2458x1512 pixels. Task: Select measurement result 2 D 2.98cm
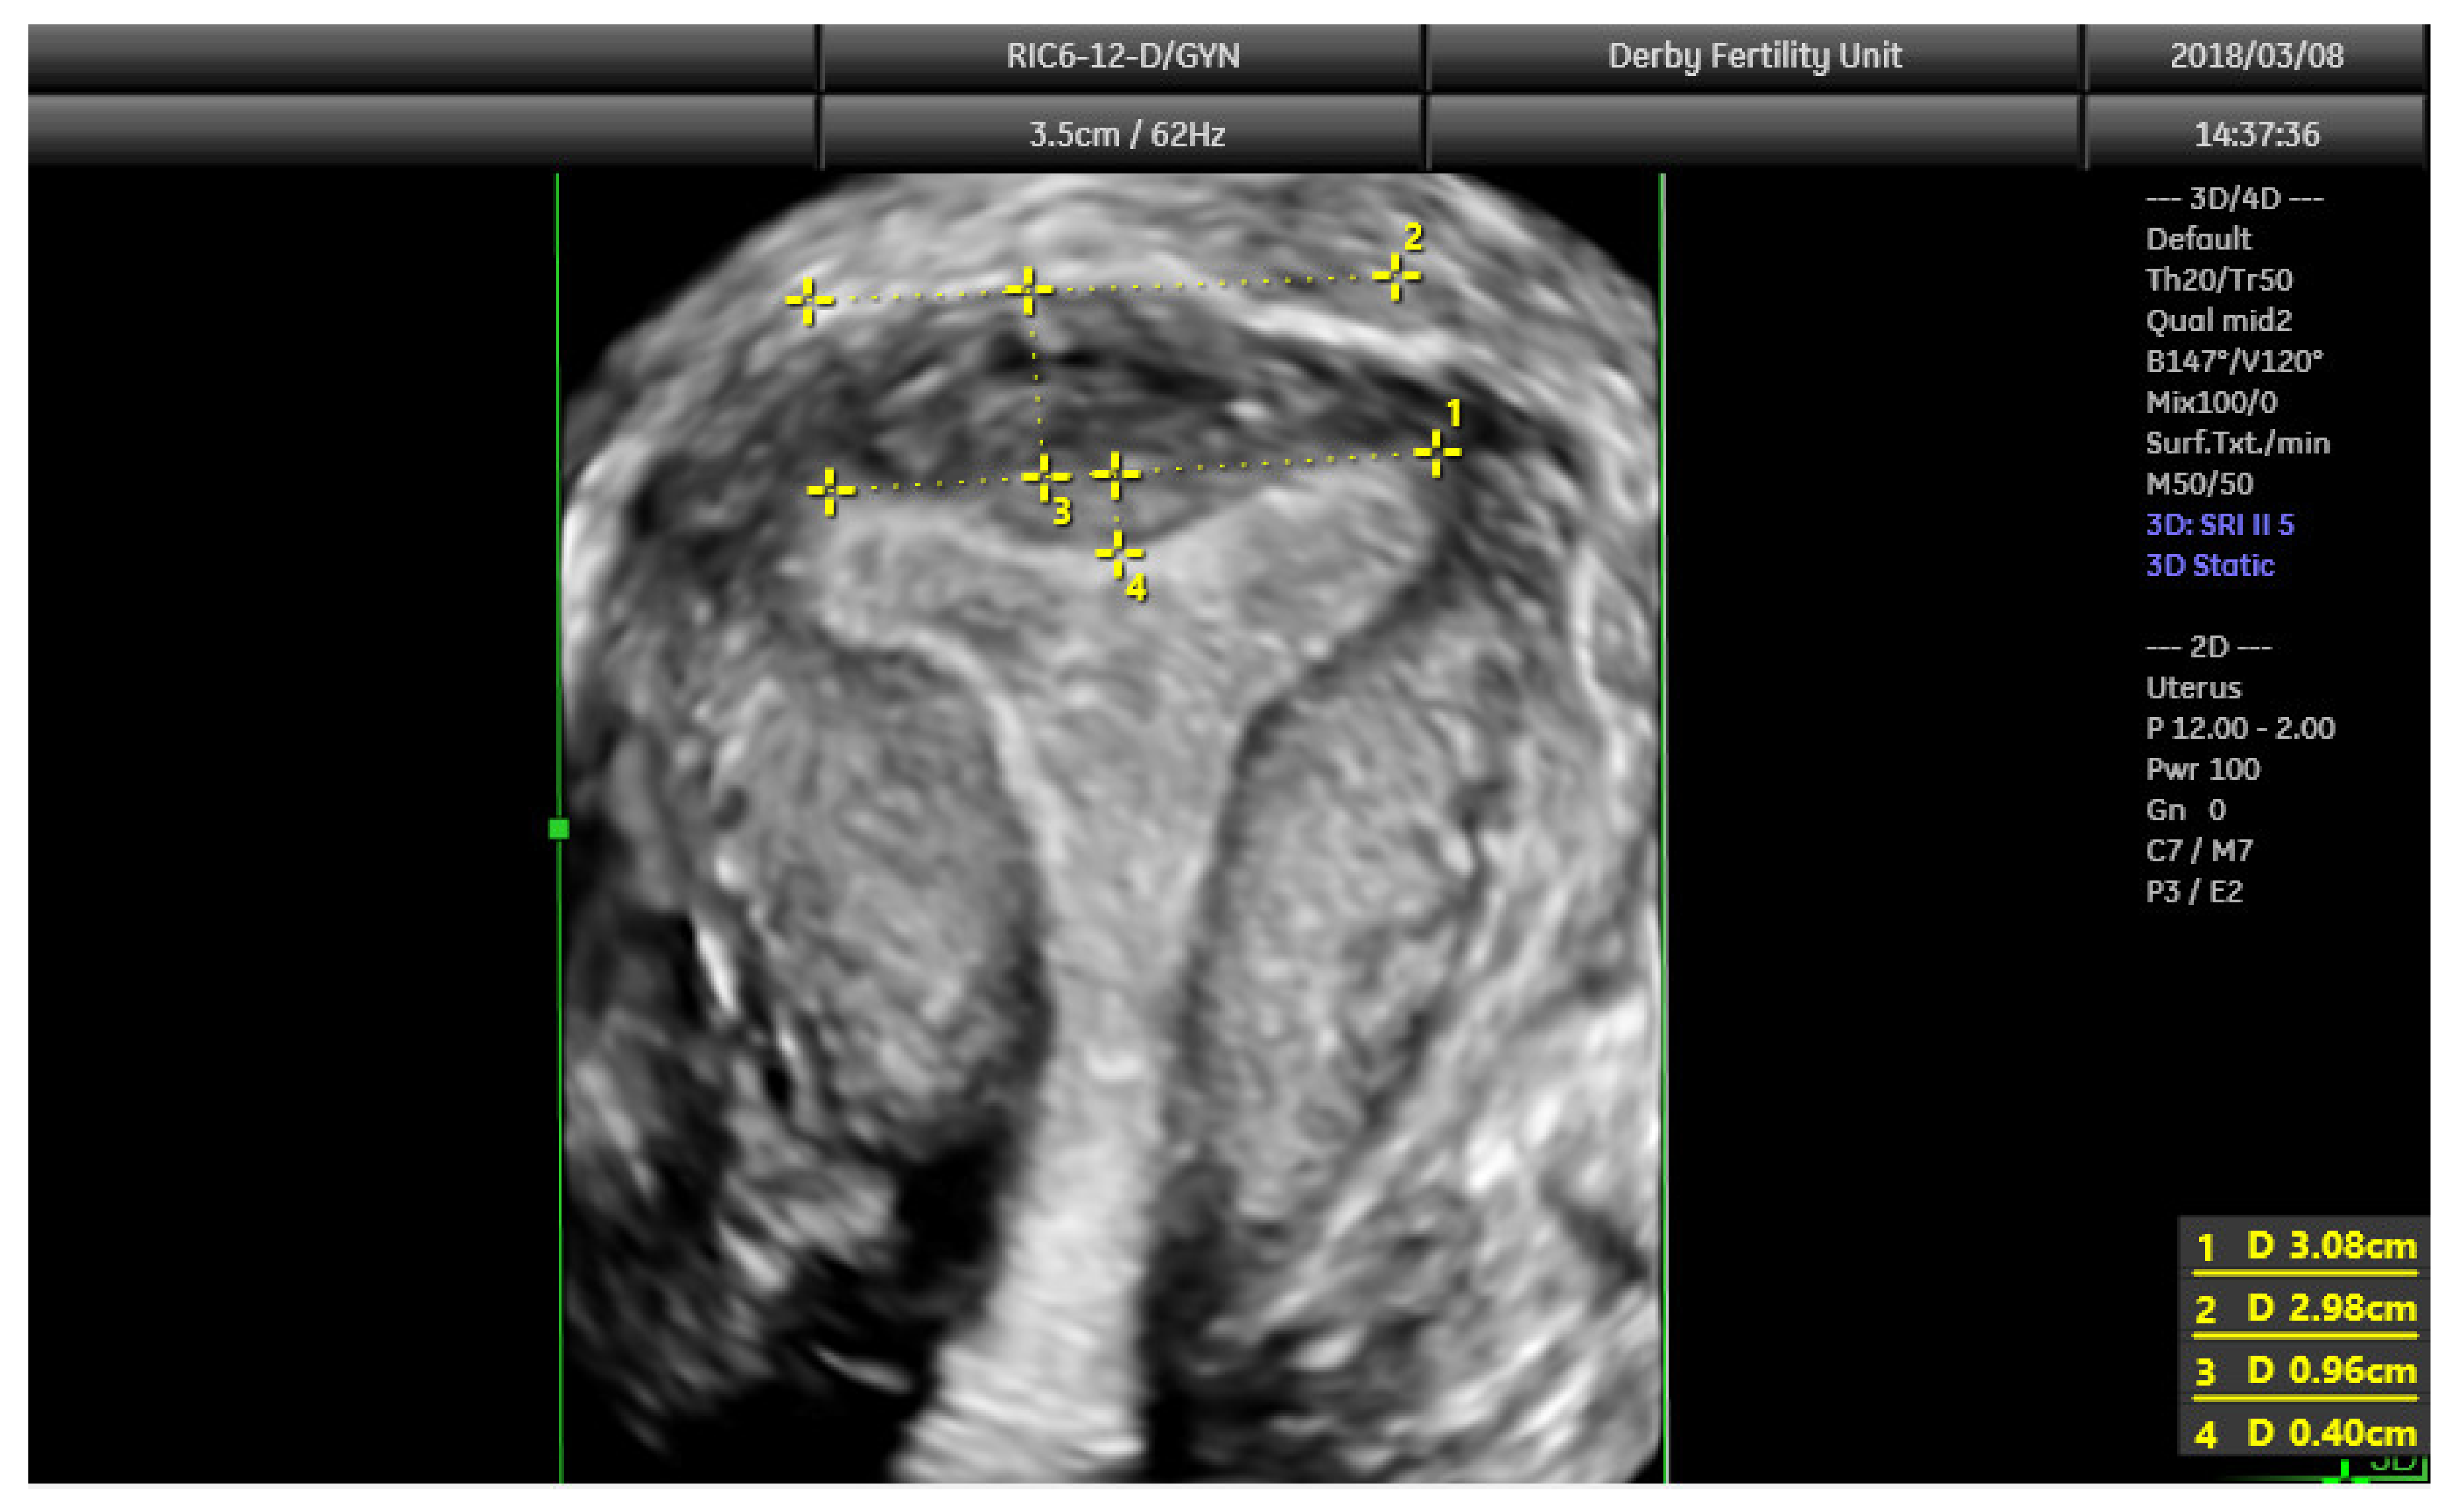tap(2305, 1308)
